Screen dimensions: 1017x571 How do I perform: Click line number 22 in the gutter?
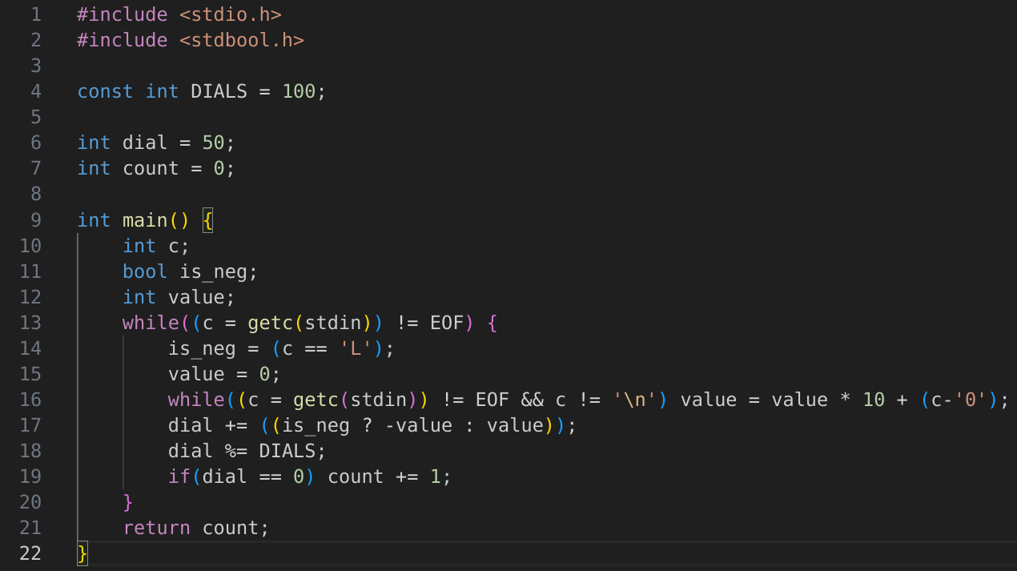coord(30,553)
